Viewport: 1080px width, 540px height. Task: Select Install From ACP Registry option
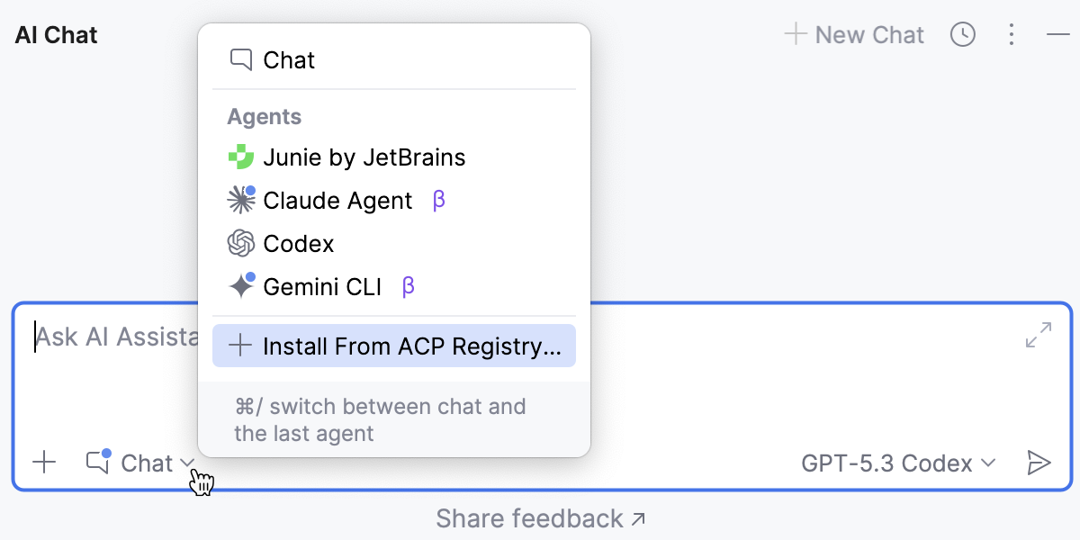(x=394, y=346)
